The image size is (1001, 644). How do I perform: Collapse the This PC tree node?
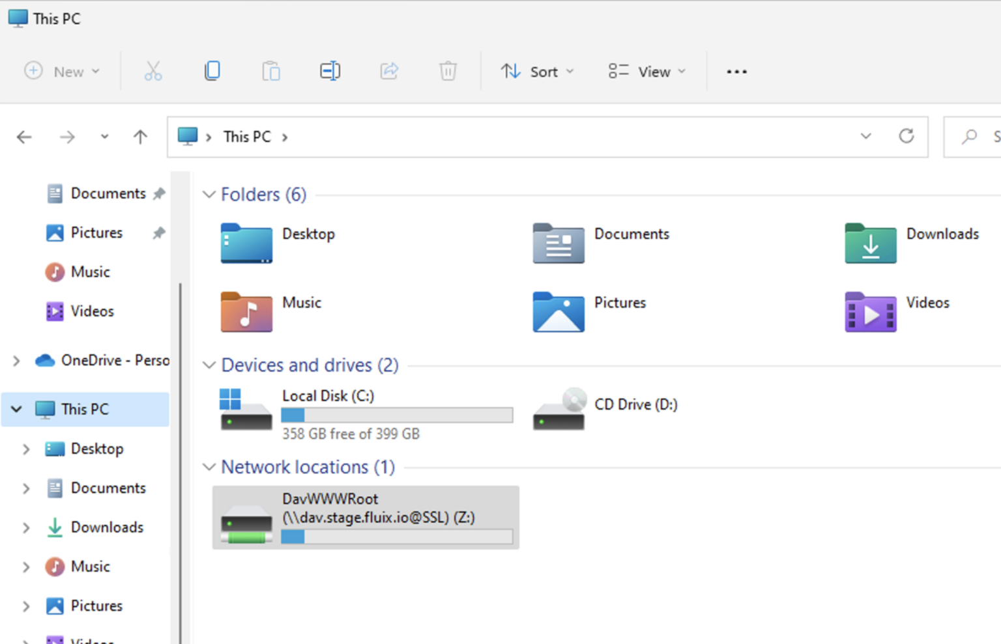coord(15,409)
